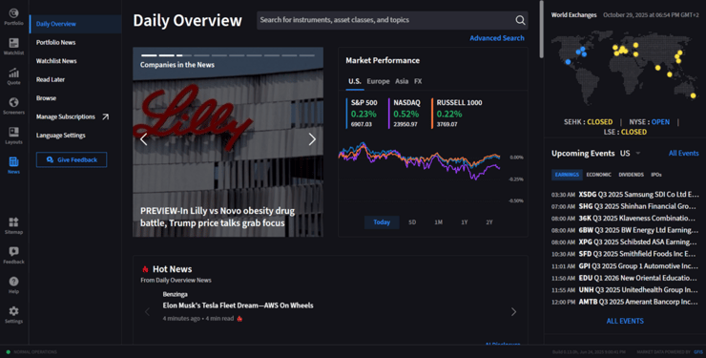The image size is (706, 358).
Task: Open the Feedback sidebar icon
Action: click(x=13, y=255)
